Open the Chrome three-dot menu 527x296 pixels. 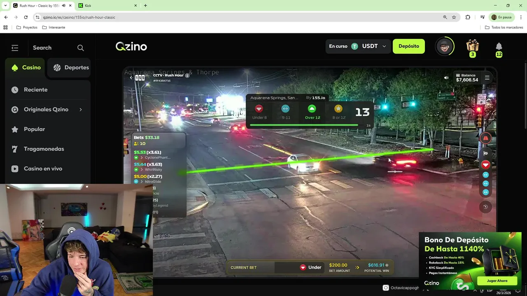(521, 17)
